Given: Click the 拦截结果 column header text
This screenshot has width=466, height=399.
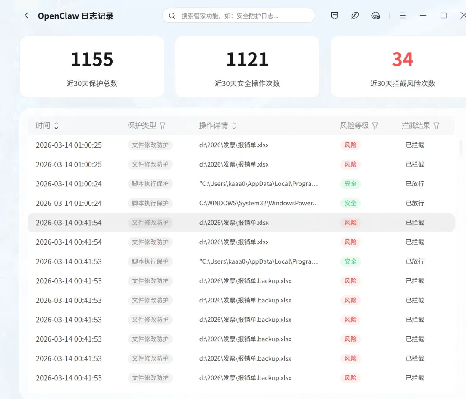Looking at the screenshot, I should coord(416,126).
